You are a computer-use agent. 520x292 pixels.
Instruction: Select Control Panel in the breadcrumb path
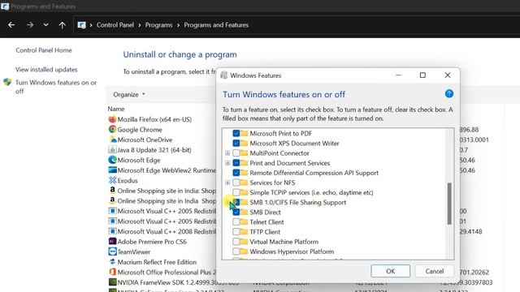(x=115, y=25)
